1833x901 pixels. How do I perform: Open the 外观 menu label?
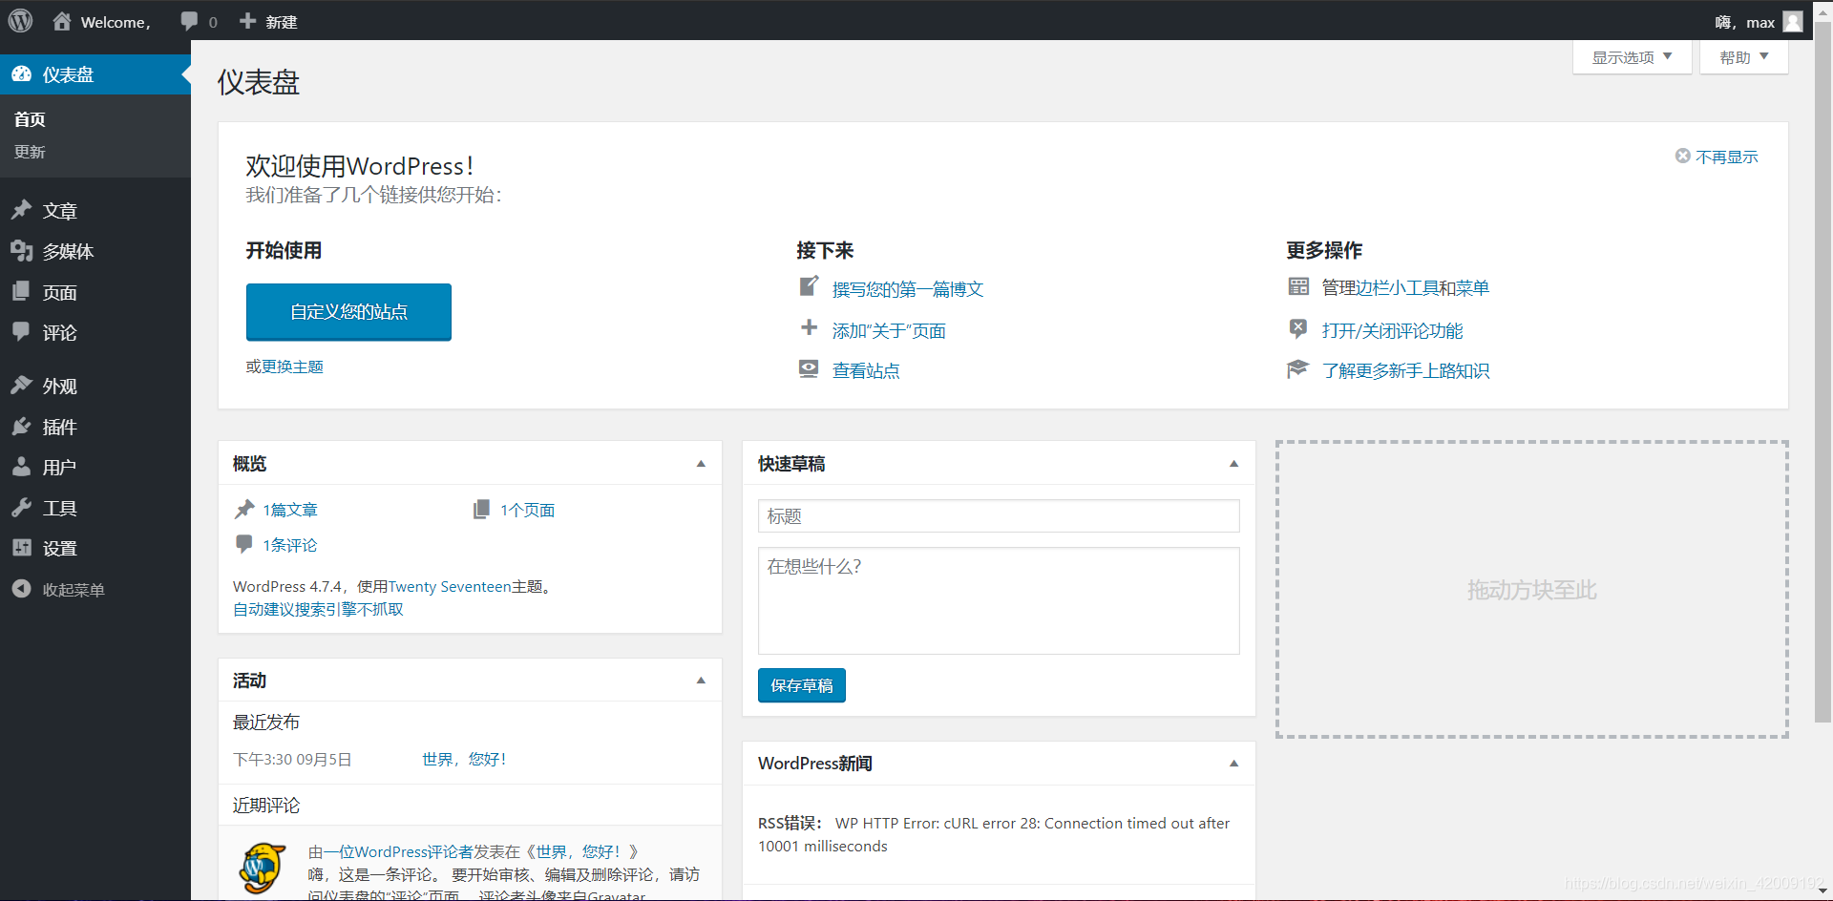(60, 386)
